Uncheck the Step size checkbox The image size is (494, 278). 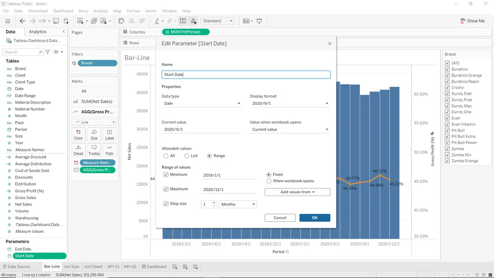(x=166, y=204)
